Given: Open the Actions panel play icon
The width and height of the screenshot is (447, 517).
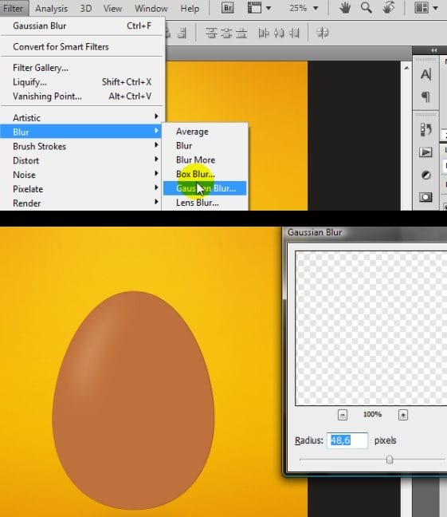Looking at the screenshot, I should [425, 152].
